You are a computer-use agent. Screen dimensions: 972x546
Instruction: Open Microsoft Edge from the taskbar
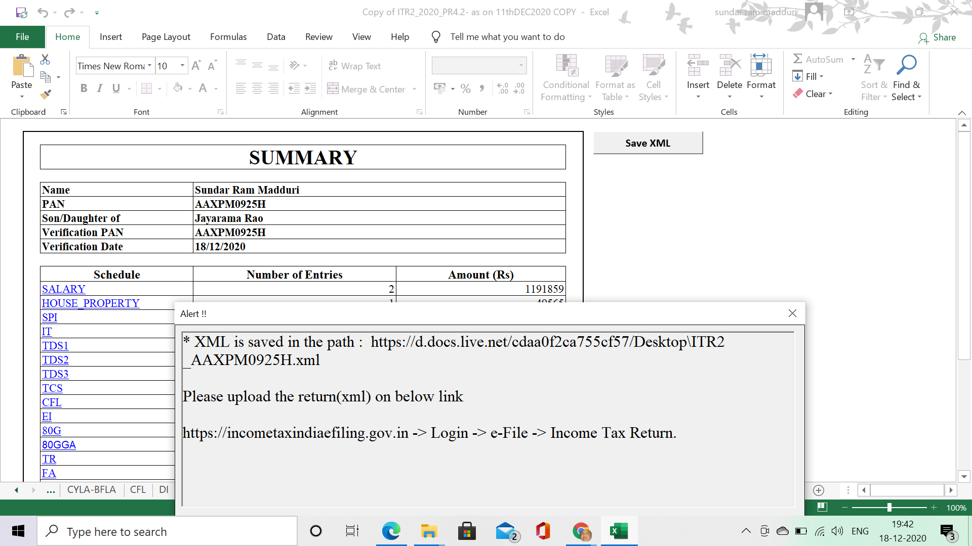click(x=391, y=531)
